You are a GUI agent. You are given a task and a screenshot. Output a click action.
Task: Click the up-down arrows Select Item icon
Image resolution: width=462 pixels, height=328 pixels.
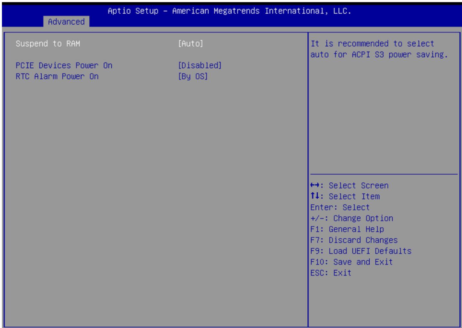click(315, 196)
